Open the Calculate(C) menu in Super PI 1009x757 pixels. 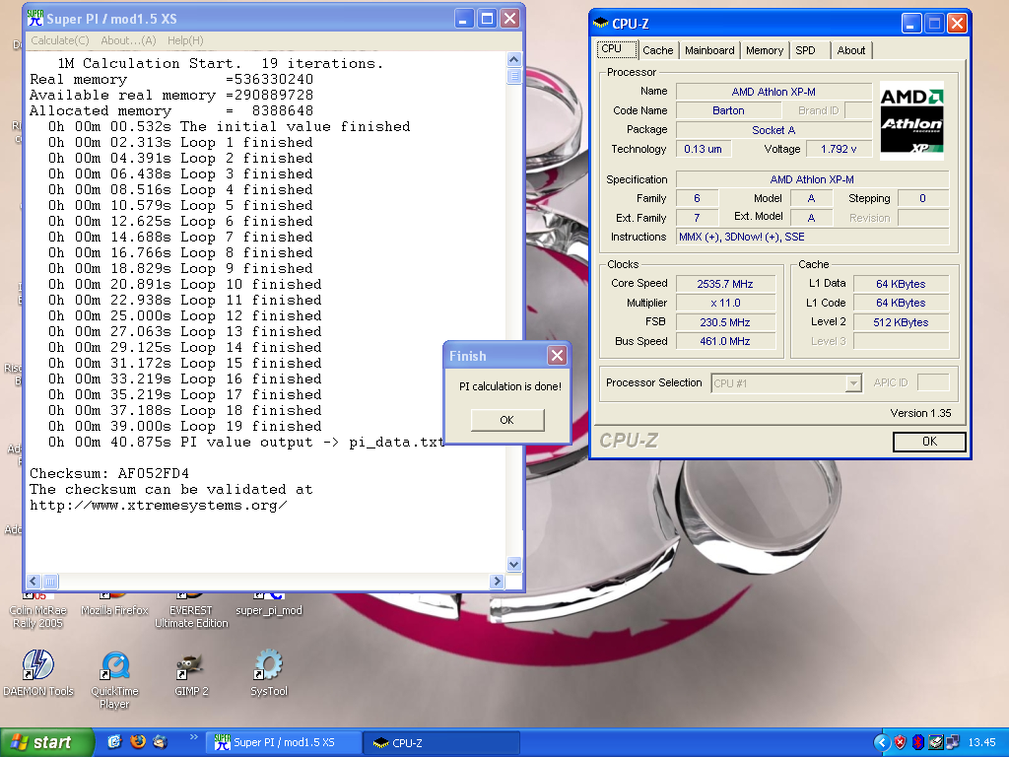(60, 39)
